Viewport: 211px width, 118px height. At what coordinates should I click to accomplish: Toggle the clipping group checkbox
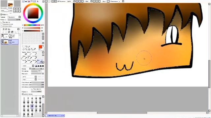(x=1, y=24)
